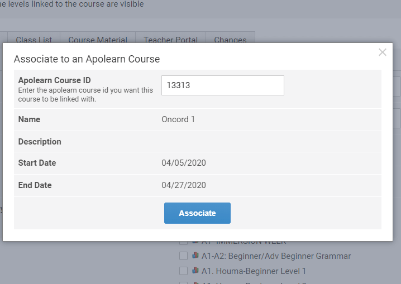This screenshot has width=401, height=284.
Task: Click the course name value Oncord 1
Action: tap(178, 119)
